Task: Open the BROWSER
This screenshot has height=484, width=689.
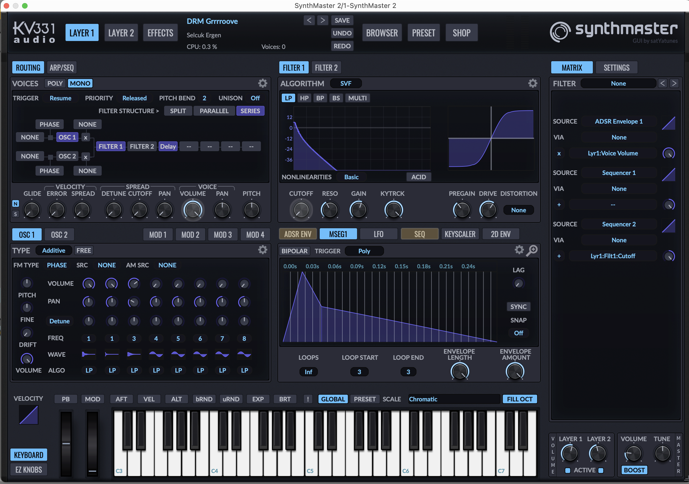Action: pyautogui.click(x=382, y=32)
